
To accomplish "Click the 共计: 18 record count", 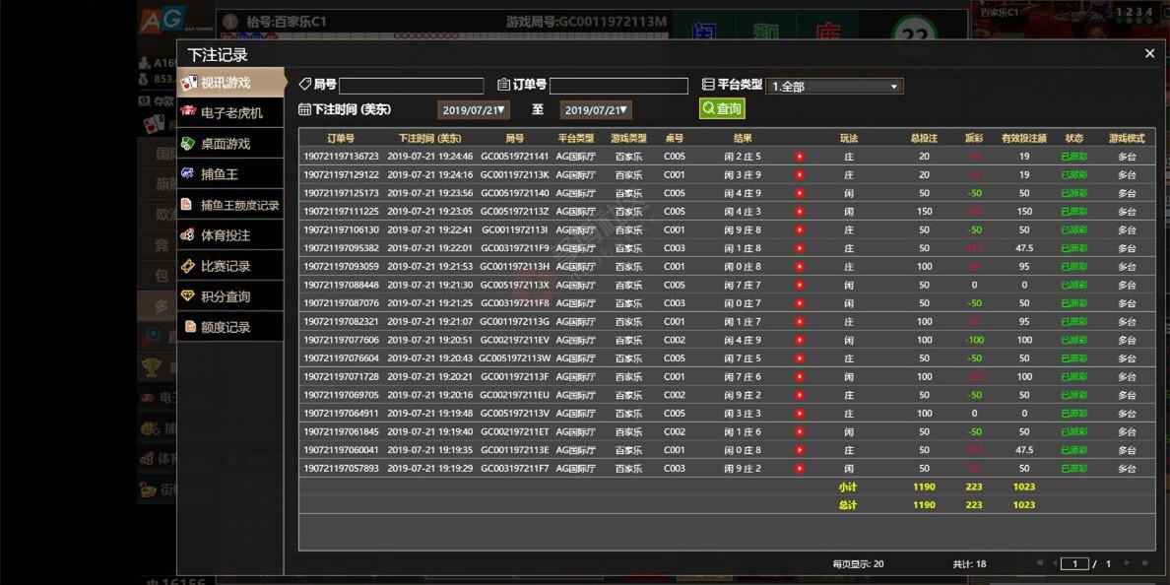I will (969, 564).
